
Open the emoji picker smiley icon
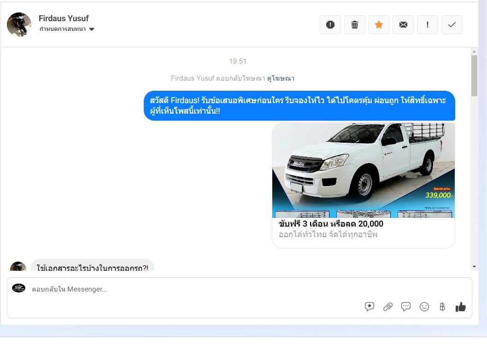tap(424, 307)
